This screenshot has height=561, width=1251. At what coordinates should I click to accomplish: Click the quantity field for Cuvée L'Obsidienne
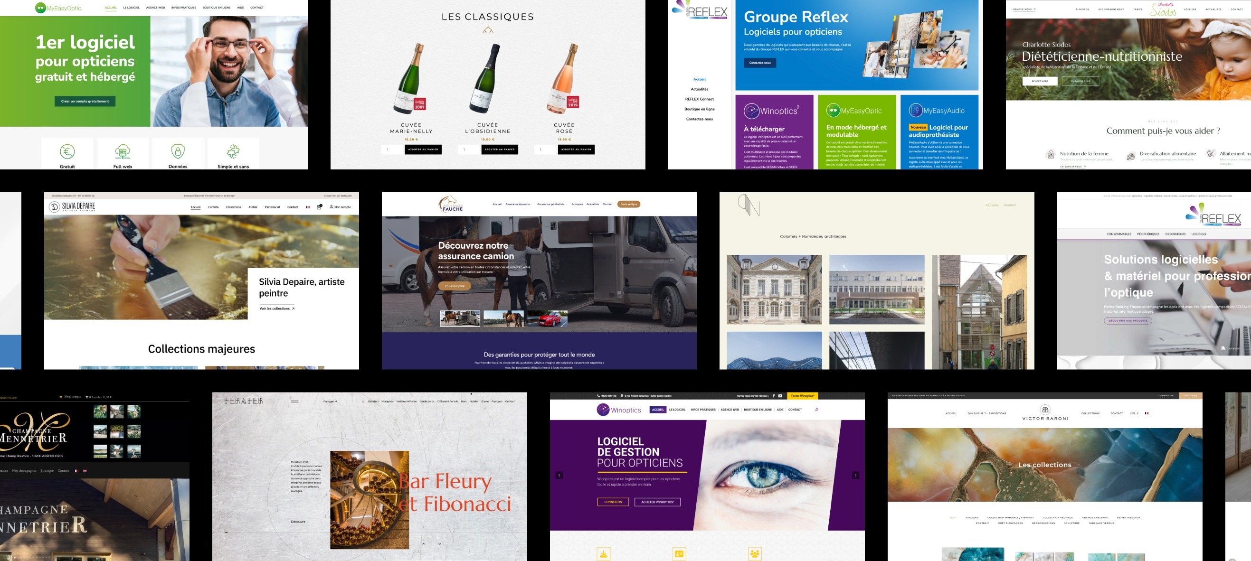click(468, 150)
